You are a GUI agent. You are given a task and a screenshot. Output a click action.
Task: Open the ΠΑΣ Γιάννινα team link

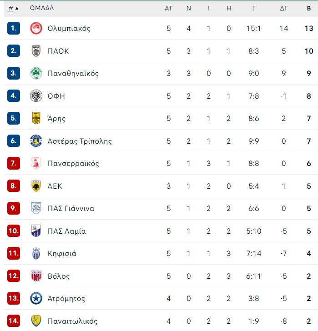coord(71,208)
